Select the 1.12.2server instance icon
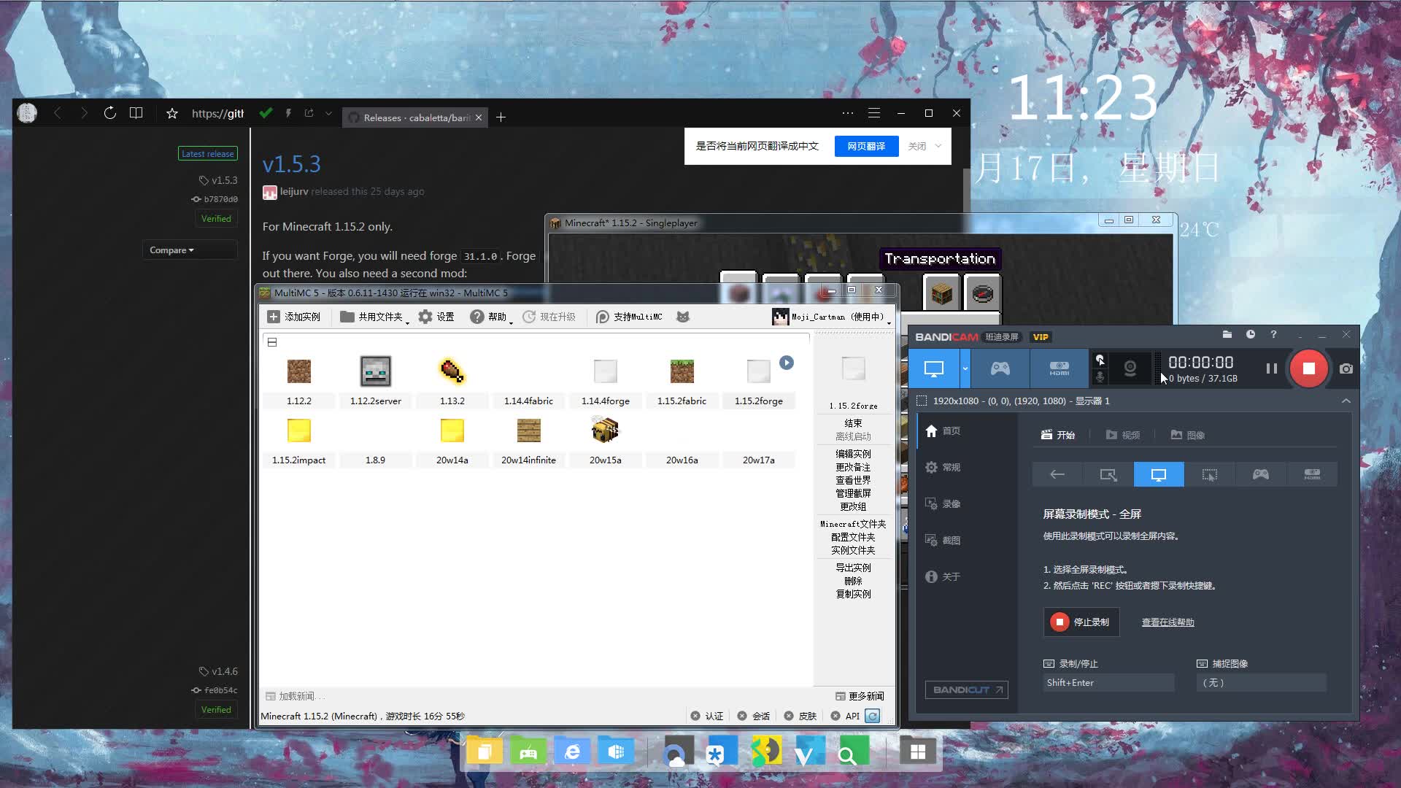 pyautogui.click(x=375, y=372)
